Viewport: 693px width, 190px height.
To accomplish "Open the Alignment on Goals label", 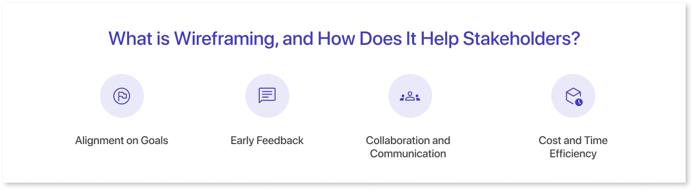I will tap(122, 140).
